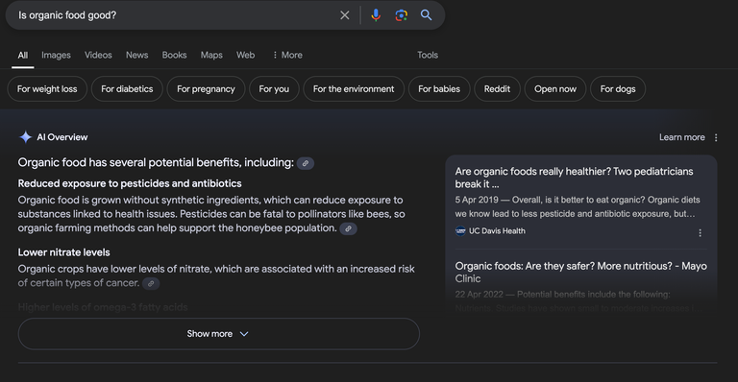Screen dimensions: 738x382
Task: Open source link icon after 'honeybee population.'
Action: click(x=348, y=228)
